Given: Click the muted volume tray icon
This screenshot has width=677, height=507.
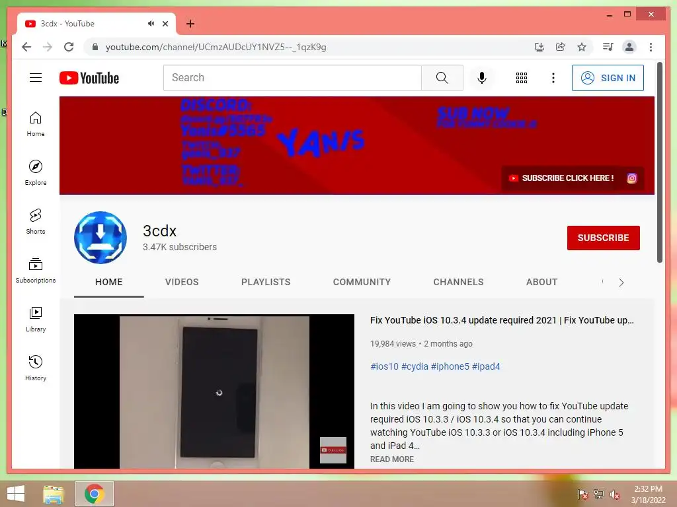Looking at the screenshot, I should click(615, 494).
